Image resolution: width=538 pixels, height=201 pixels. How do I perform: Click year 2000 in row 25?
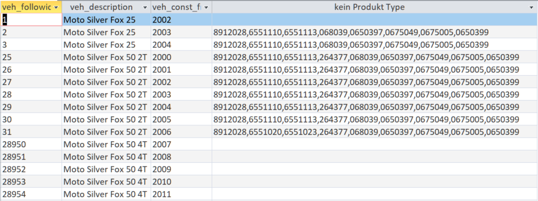(181, 57)
